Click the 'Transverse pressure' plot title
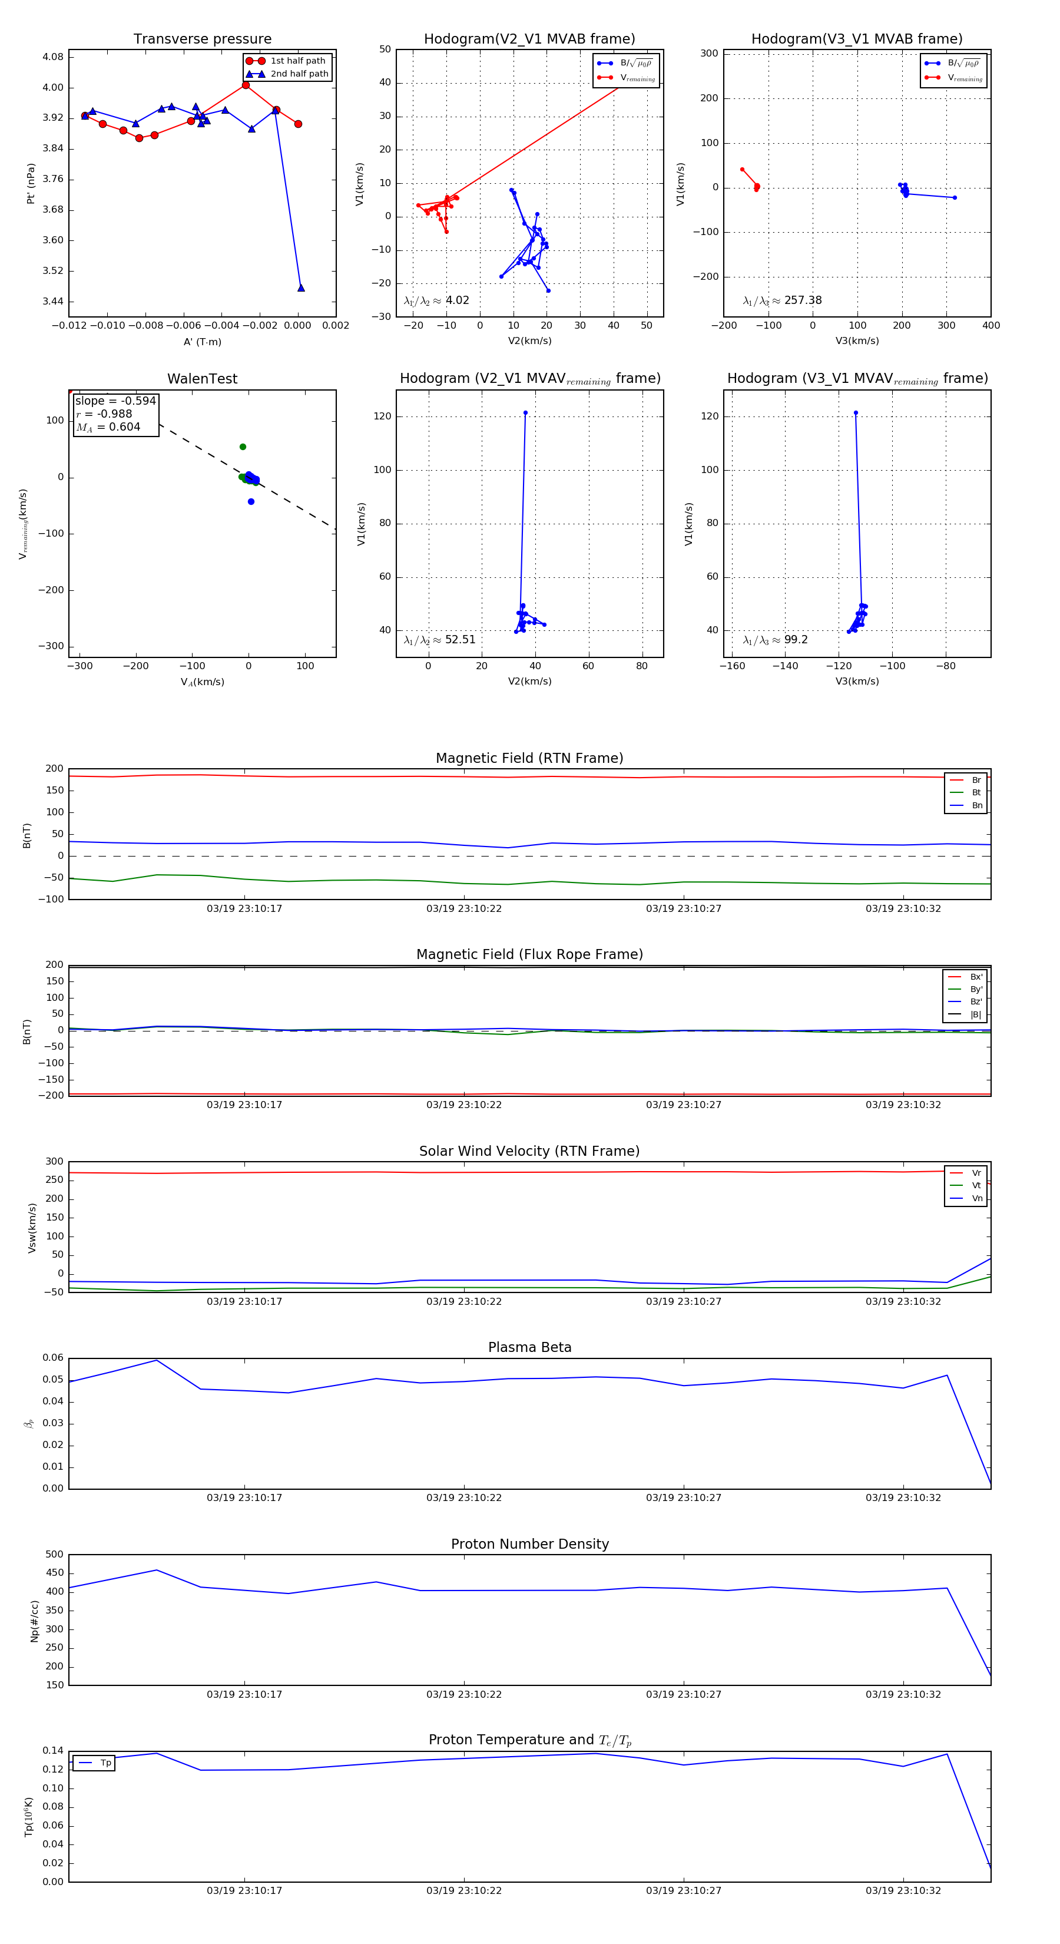 [x=202, y=39]
